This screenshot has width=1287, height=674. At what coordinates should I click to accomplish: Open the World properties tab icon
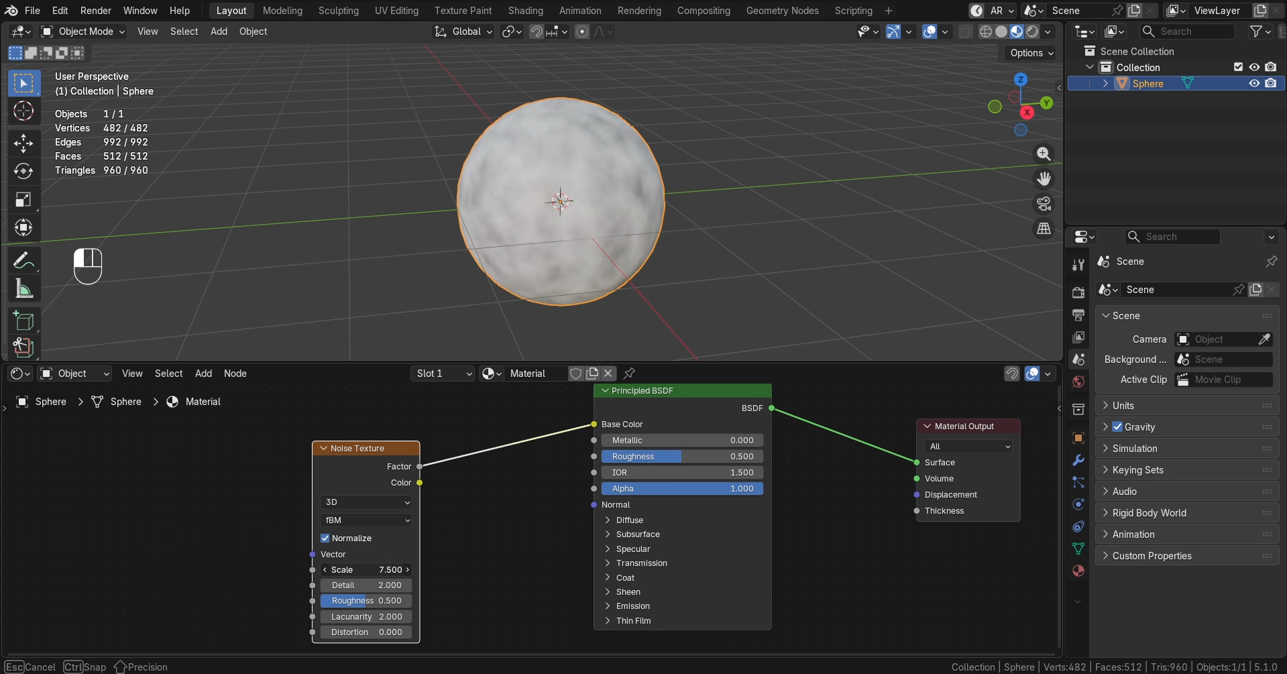(x=1078, y=382)
